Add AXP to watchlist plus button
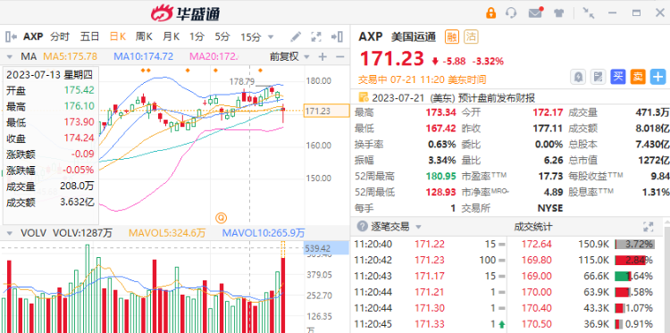This screenshot has height=333, width=670. pyautogui.click(x=657, y=77)
